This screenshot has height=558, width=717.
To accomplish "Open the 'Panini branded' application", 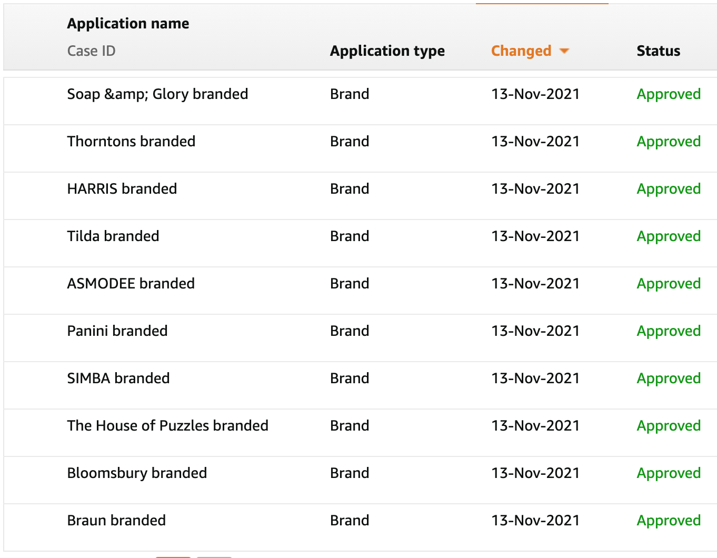I will tap(117, 331).
